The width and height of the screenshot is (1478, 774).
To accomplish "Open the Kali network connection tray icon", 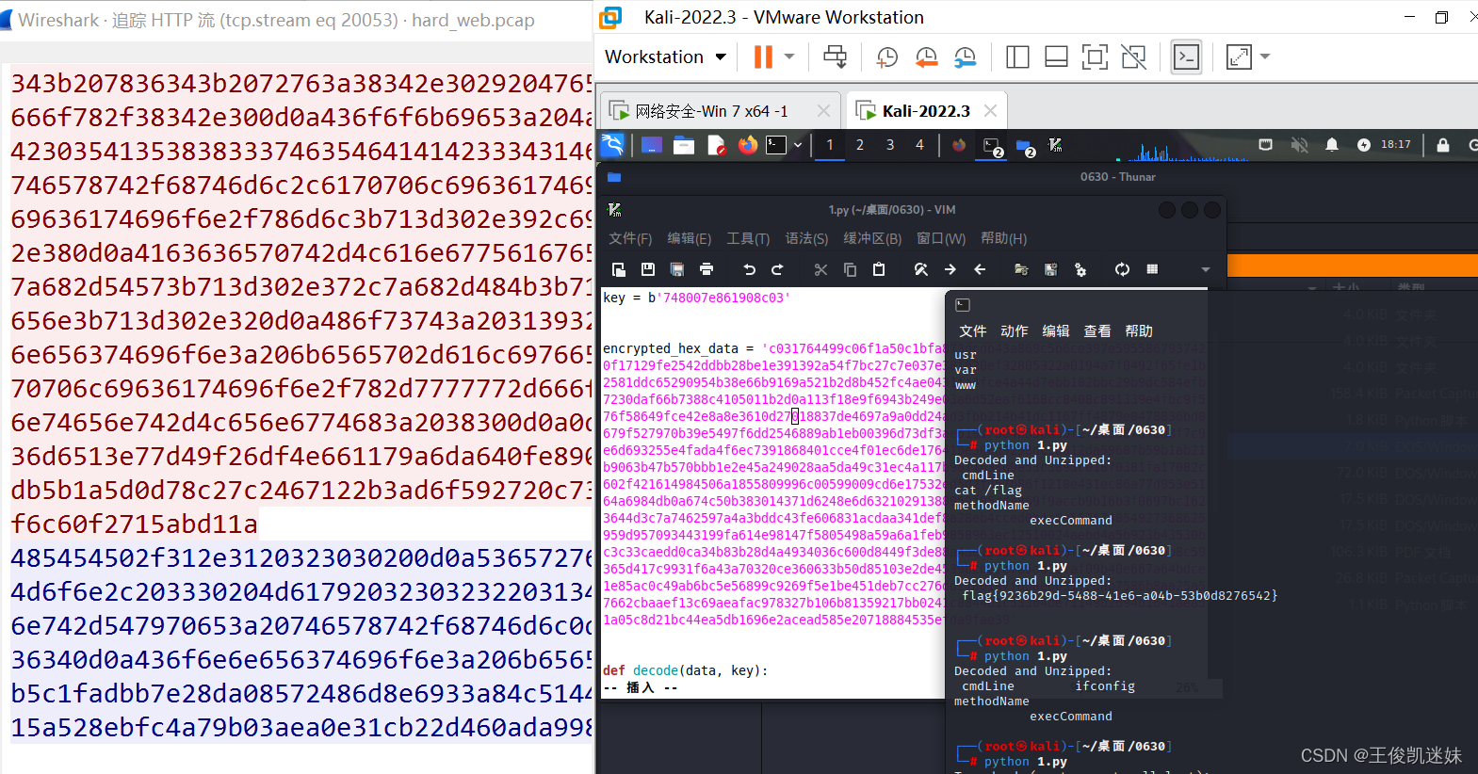I will 1265,145.
